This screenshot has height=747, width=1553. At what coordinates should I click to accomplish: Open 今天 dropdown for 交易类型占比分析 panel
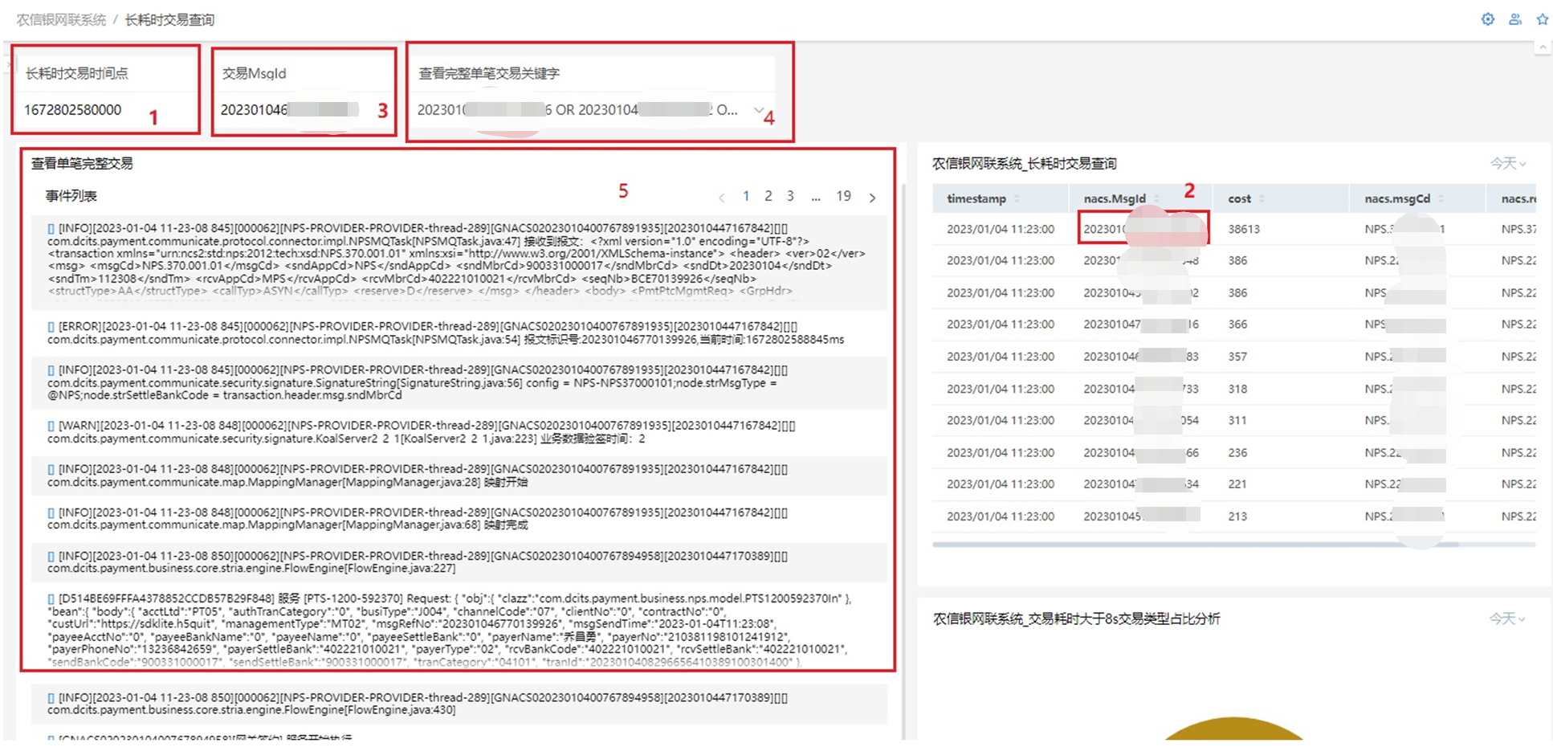(1508, 618)
